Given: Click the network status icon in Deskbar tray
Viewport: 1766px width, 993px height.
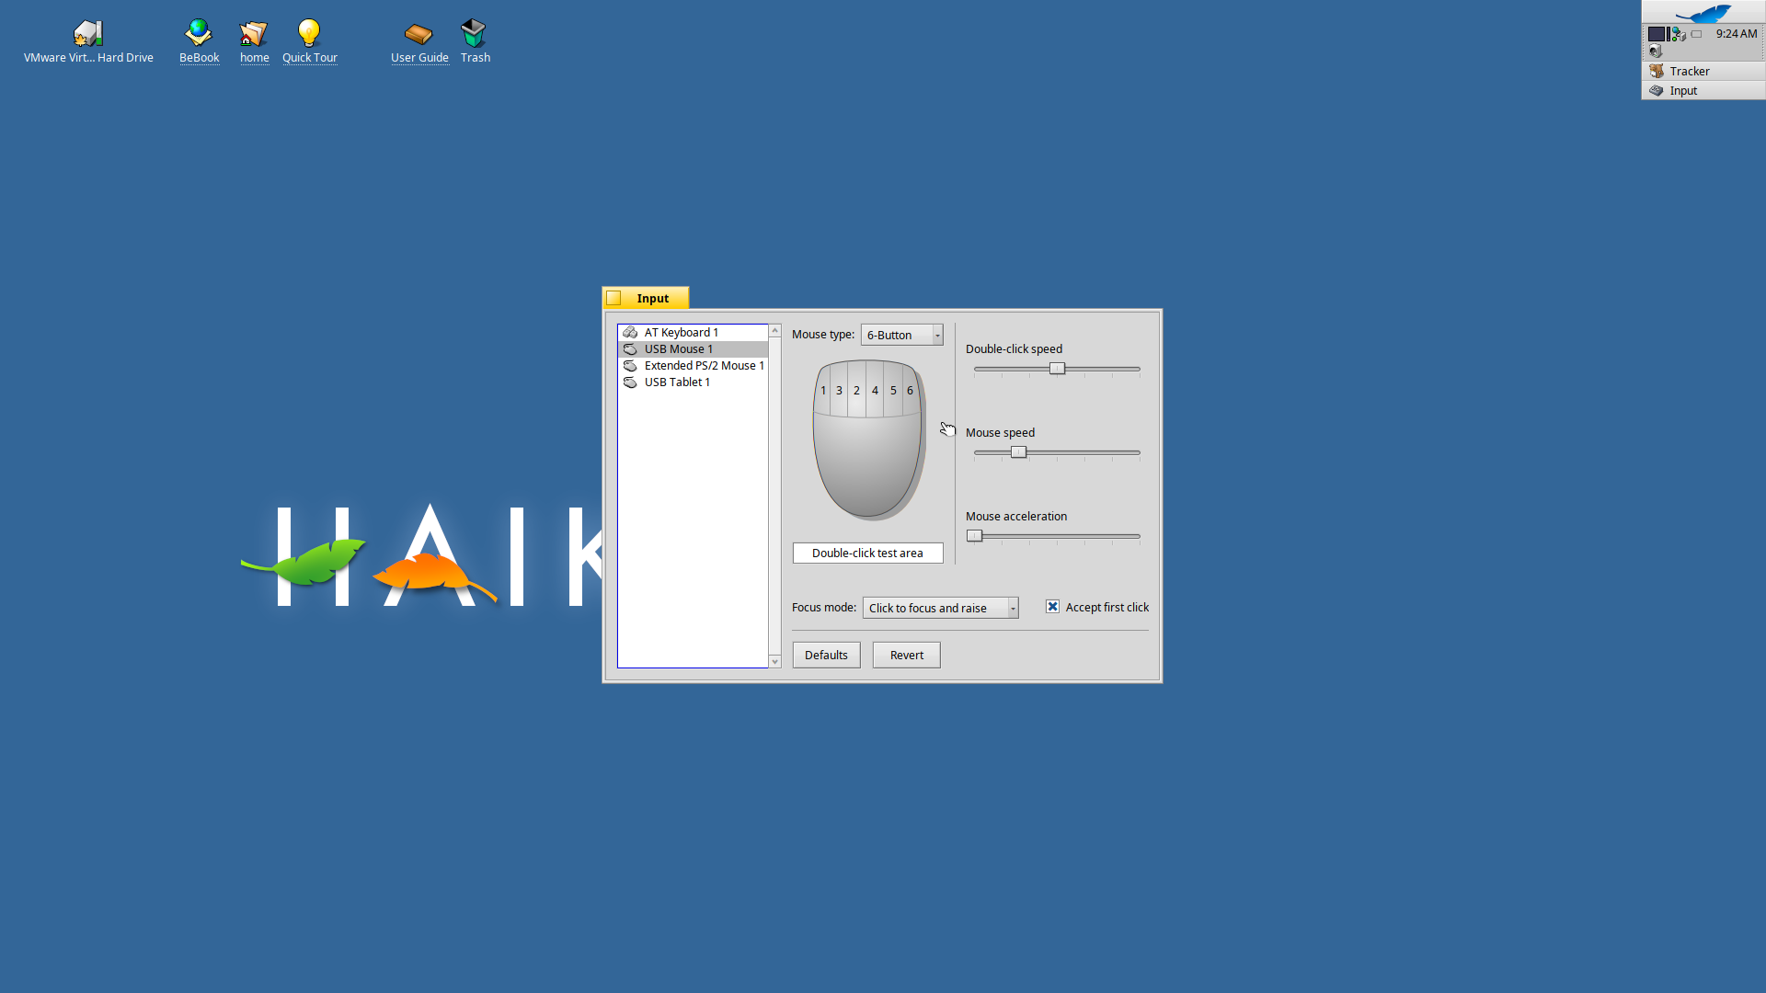Looking at the screenshot, I should [x=1679, y=34].
